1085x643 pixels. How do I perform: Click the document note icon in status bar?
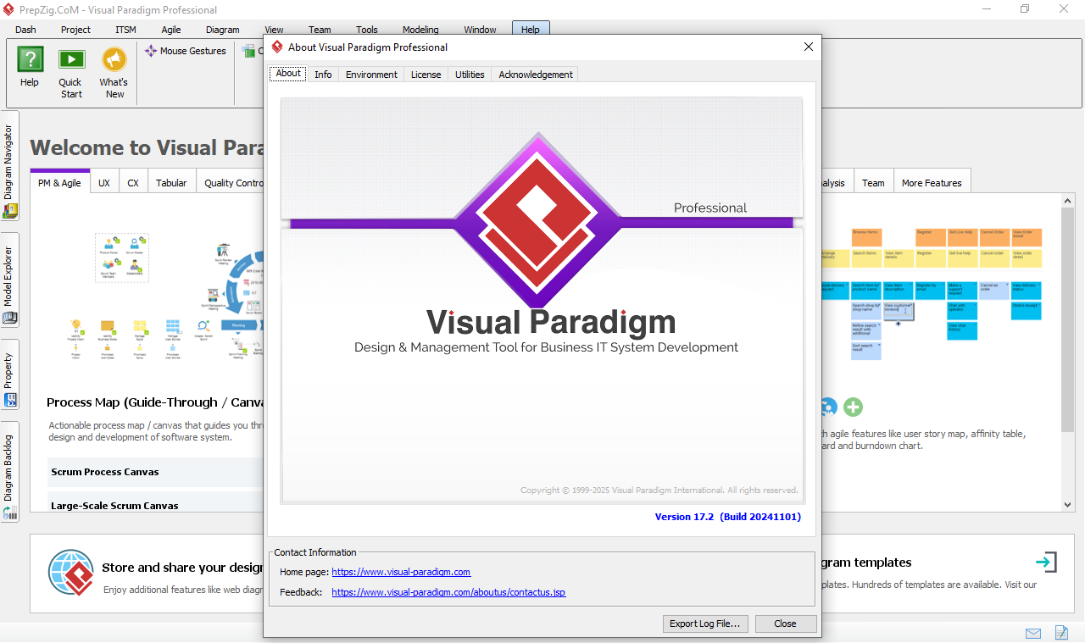click(x=1061, y=633)
